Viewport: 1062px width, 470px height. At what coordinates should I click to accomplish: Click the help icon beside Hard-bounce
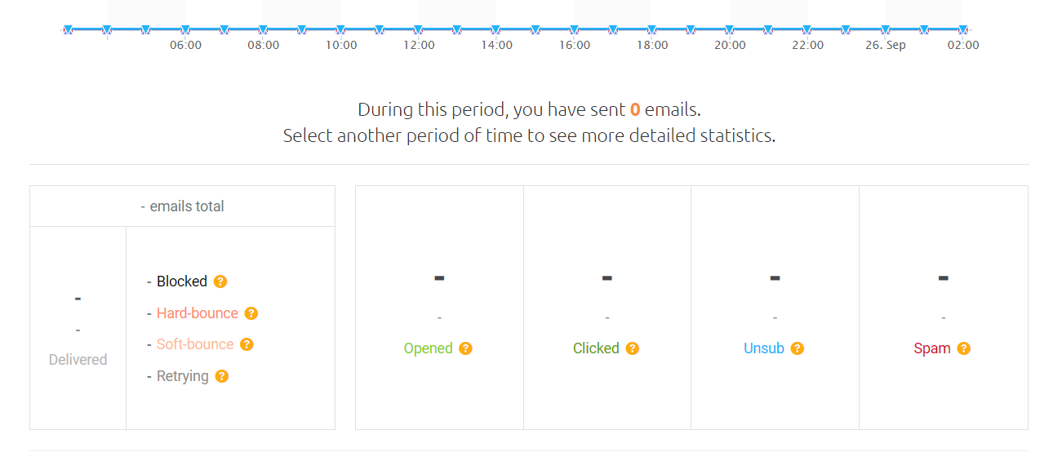[x=251, y=313]
